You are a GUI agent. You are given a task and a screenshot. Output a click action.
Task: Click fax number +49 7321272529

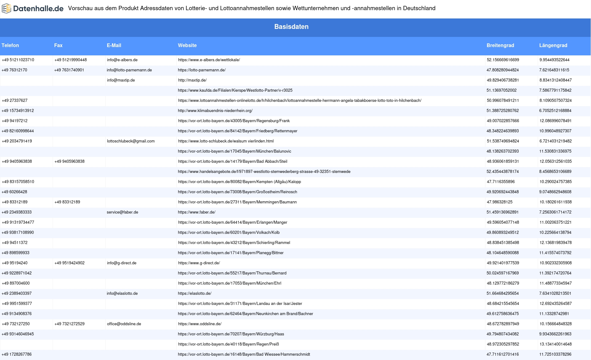70,324
